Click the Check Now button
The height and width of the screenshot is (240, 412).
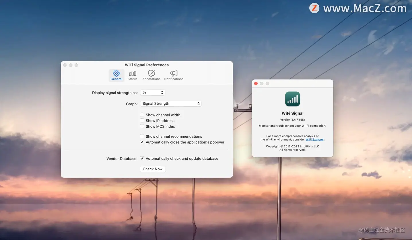(153, 169)
